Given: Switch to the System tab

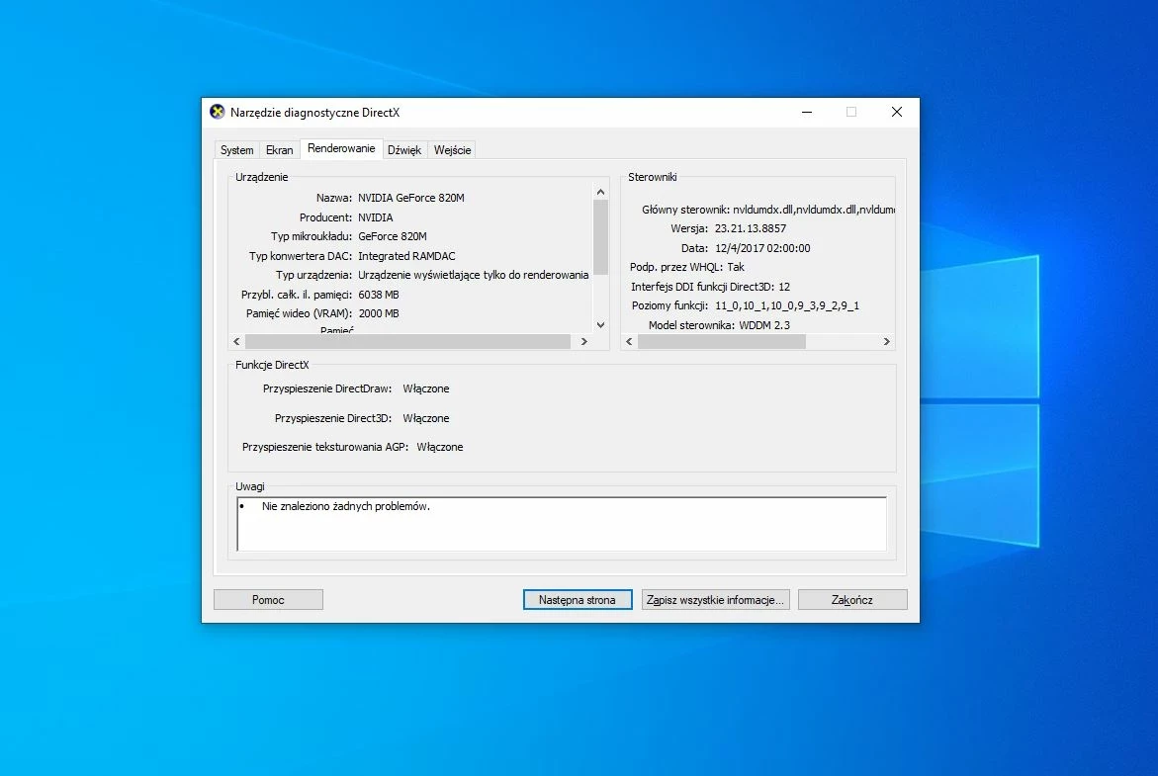Looking at the screenshot, I should [236, 150].
